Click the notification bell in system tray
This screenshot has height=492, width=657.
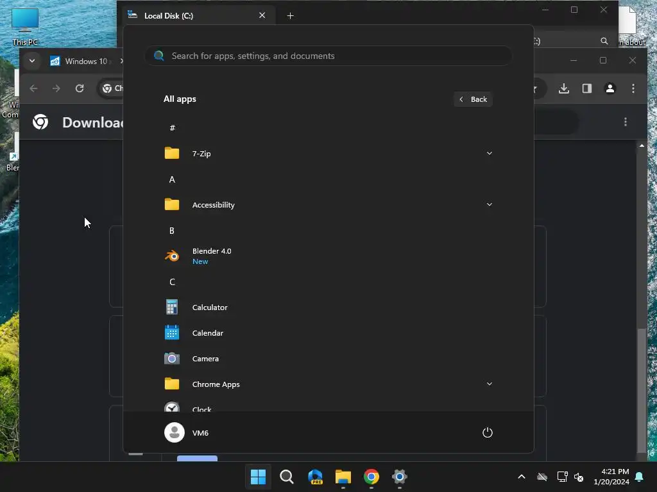coord(640,477)
